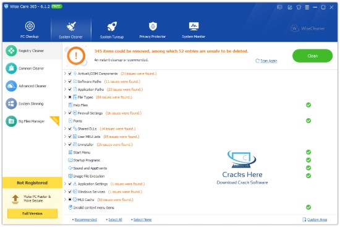Click the edit note icon in title bar
Image resolution: width=340 pixels, height=227 pixels.
[x=290, y=7]
